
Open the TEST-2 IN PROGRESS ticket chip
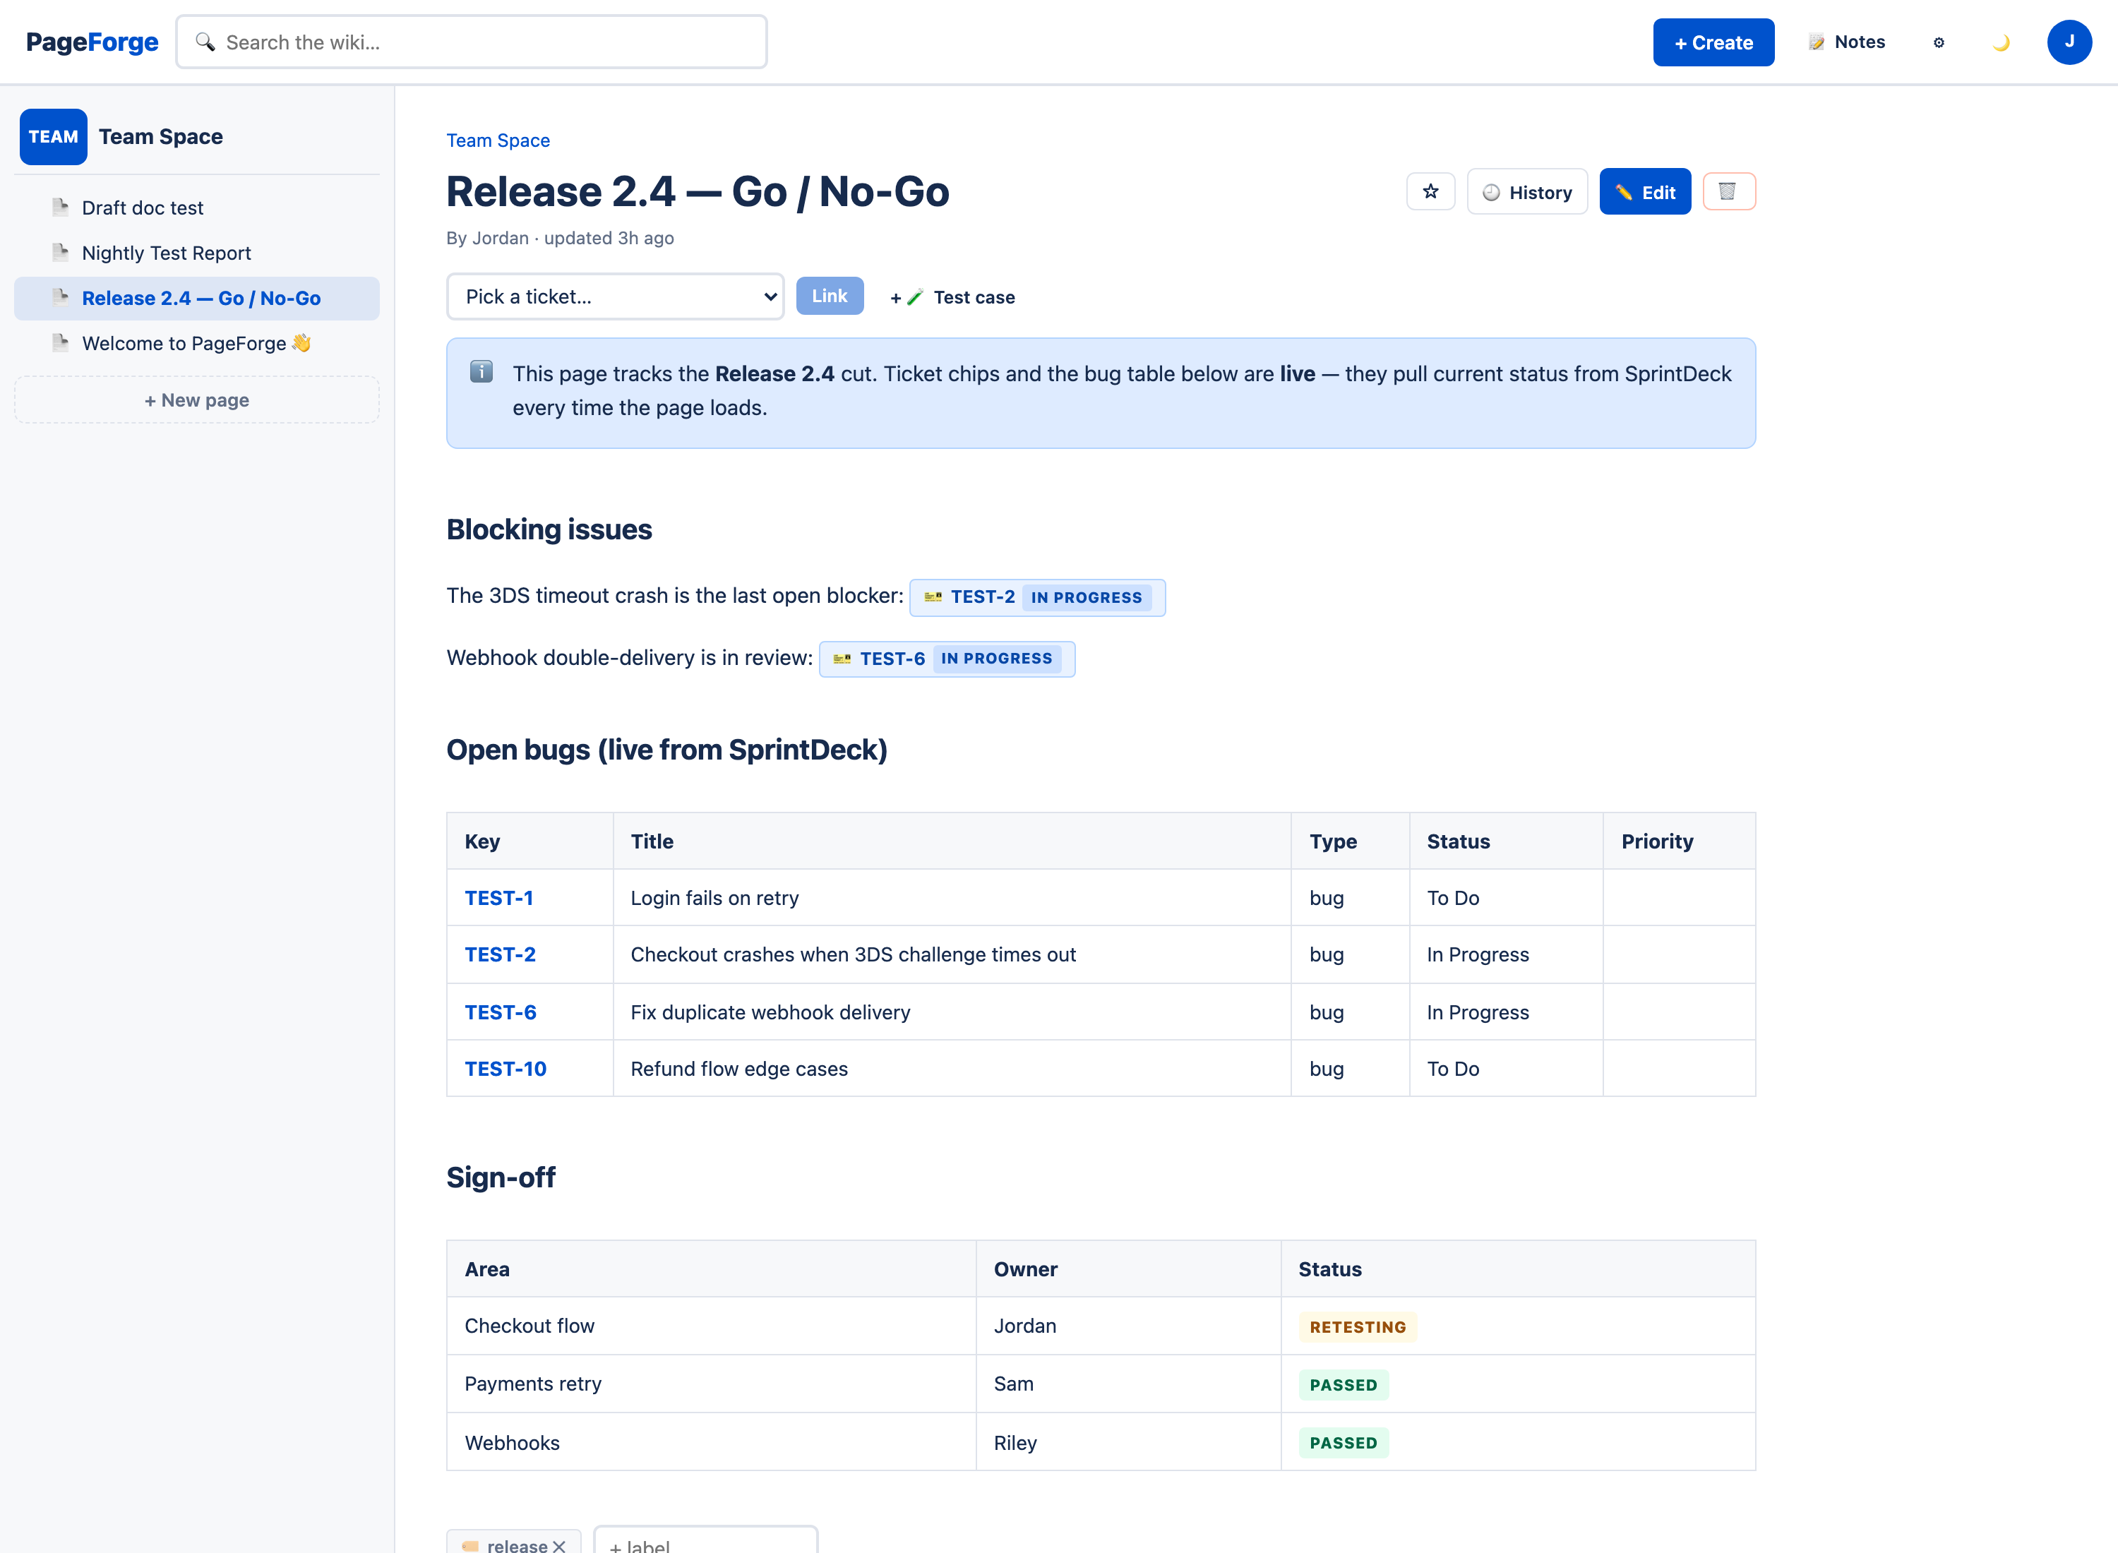(1037, 598)
